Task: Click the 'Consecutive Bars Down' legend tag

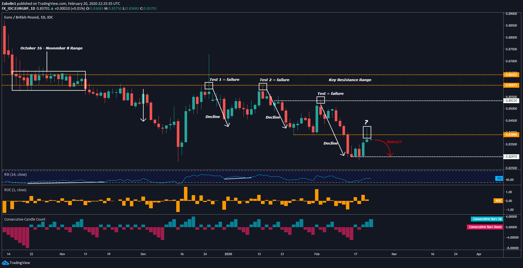Action: [x=485, y=227]
